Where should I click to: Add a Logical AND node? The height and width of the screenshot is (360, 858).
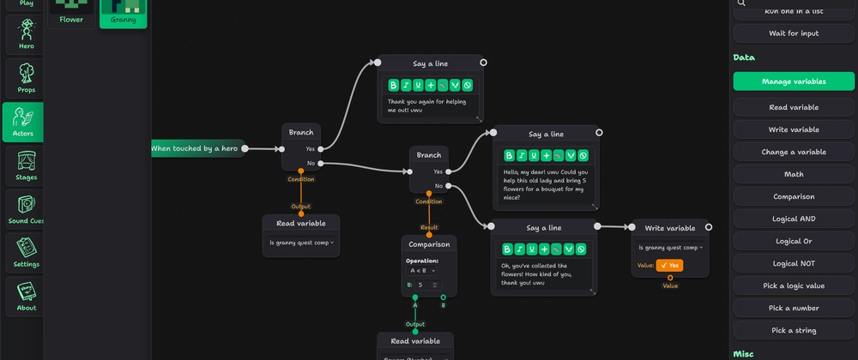pyautogui.click(x=794, y=219)
